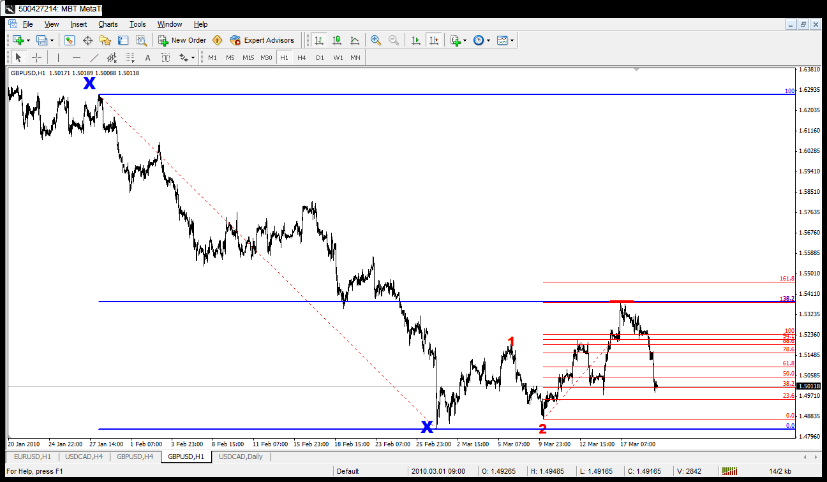Image resolution: width=827 pixels, height=482 pixels.
Task: Open the Periodicity clock icon
Action: click(479, 40)
